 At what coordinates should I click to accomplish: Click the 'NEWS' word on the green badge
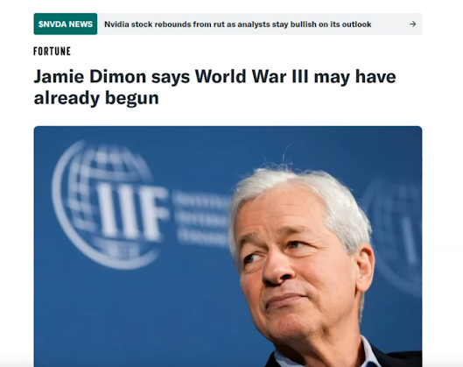coord(81,24)
